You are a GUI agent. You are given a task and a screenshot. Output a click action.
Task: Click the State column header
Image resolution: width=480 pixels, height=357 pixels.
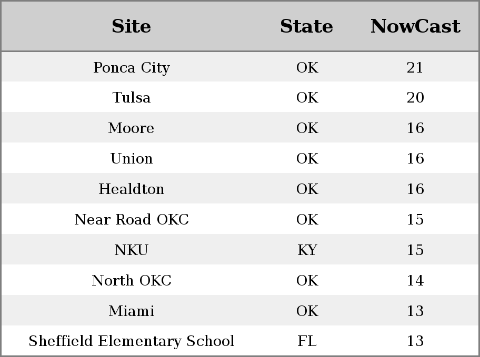pos(307,26)
